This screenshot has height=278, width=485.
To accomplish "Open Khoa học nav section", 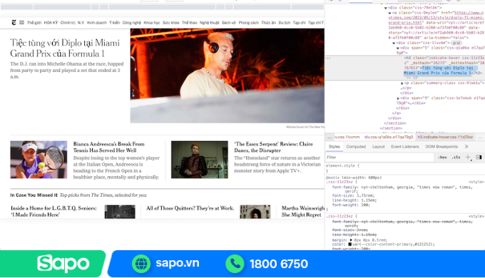I will pyautogui.click(x=152, y=23).
